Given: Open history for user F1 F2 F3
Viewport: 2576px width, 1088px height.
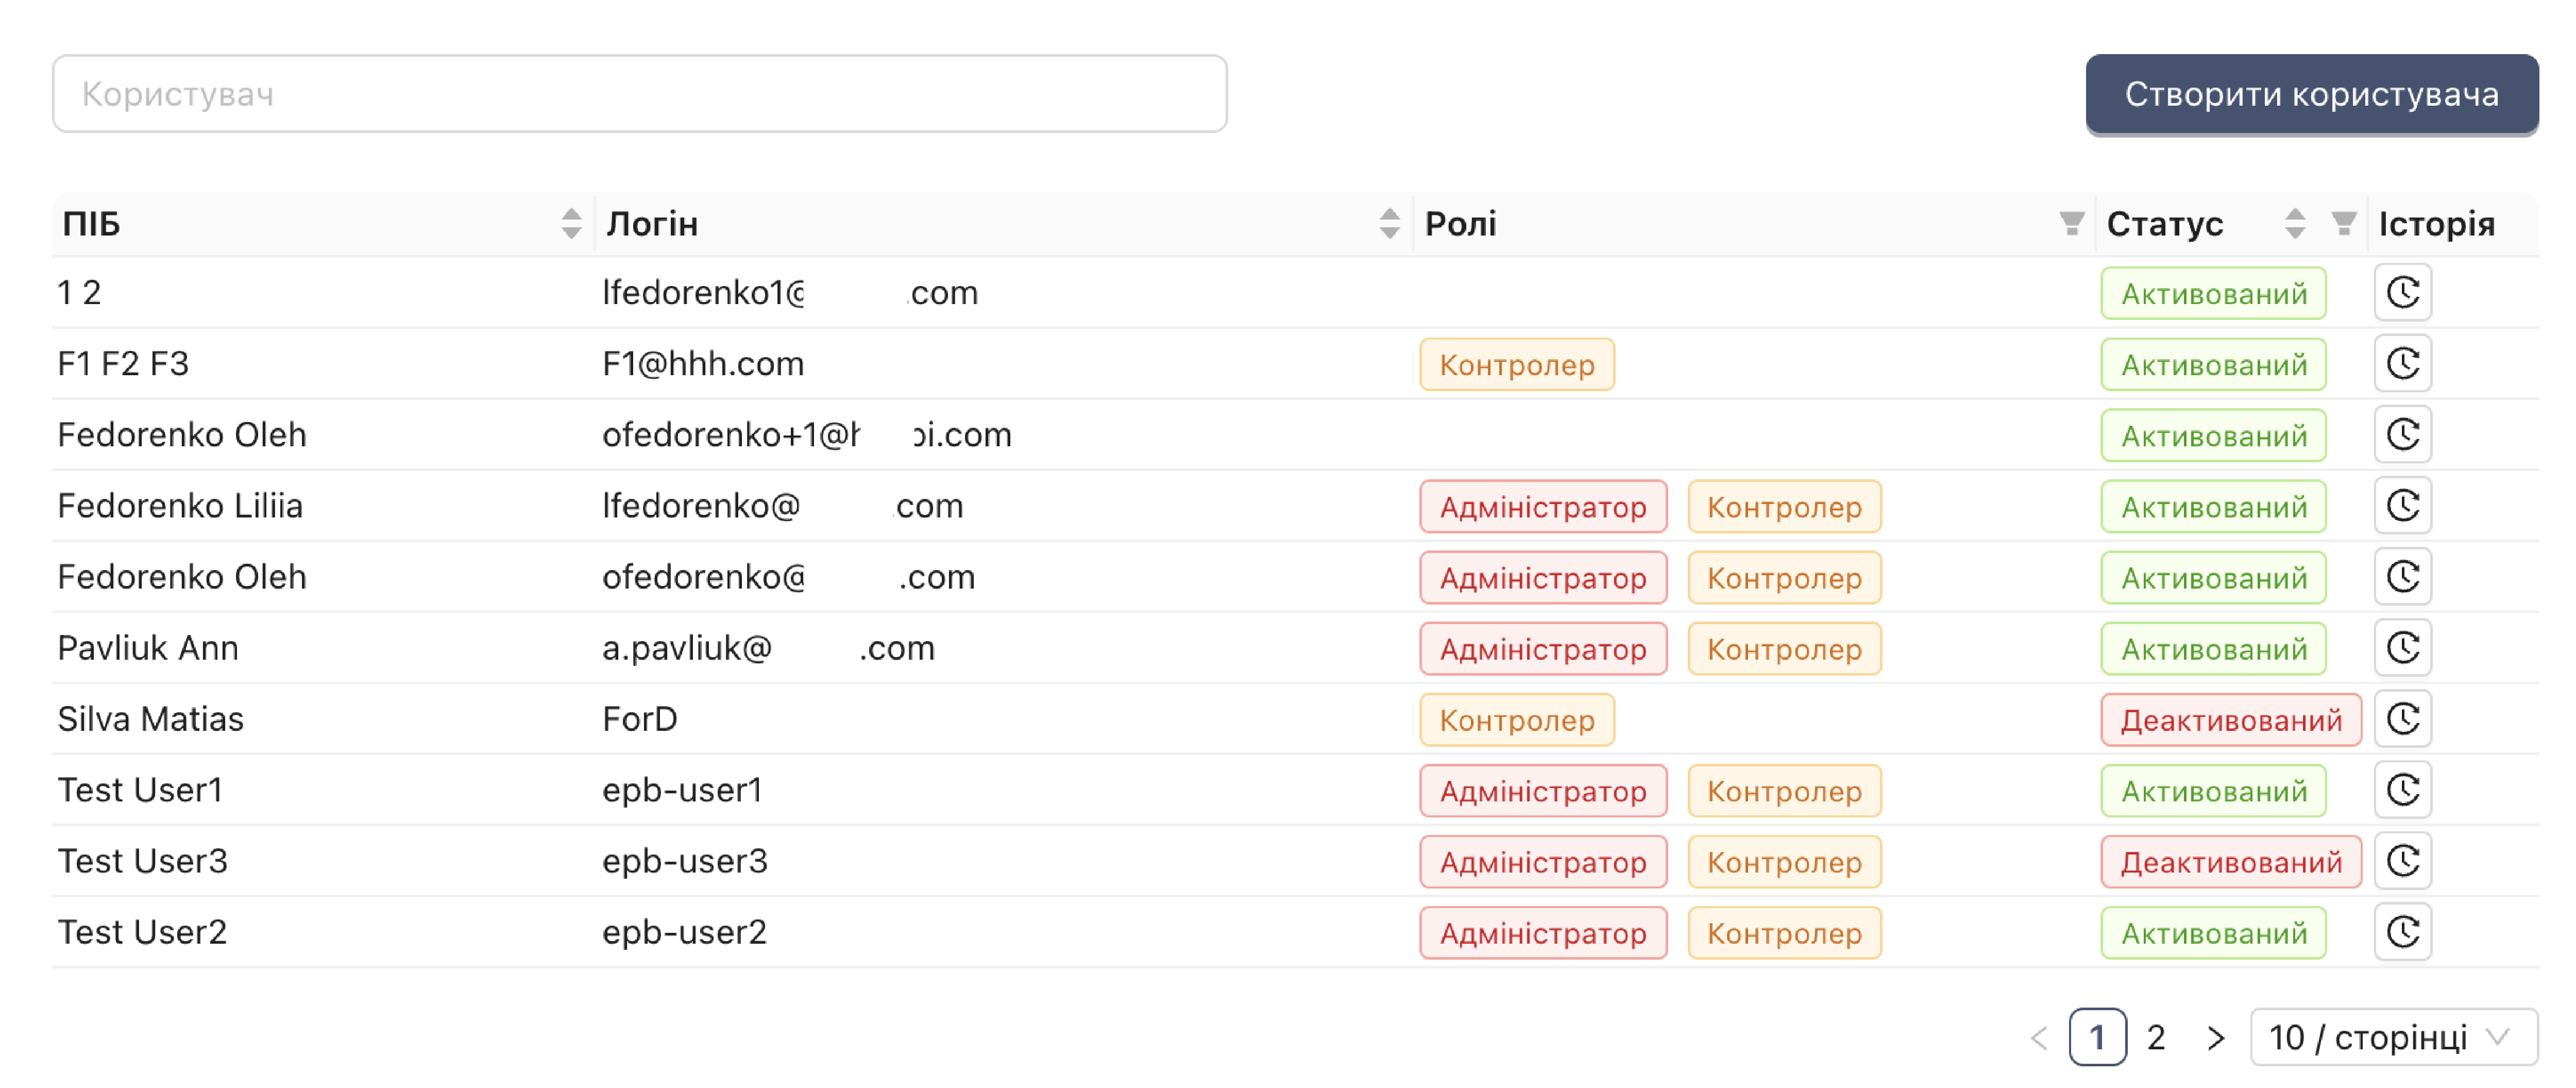Looking at the screenshot, I should point(2402,364).
